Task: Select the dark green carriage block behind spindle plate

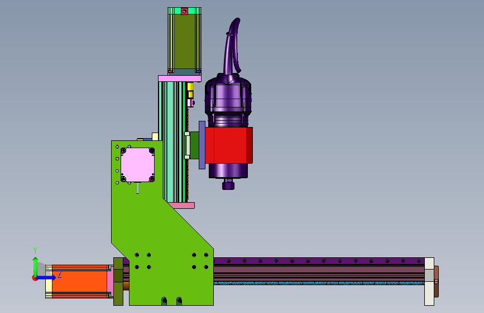Action: click(194, 145)
